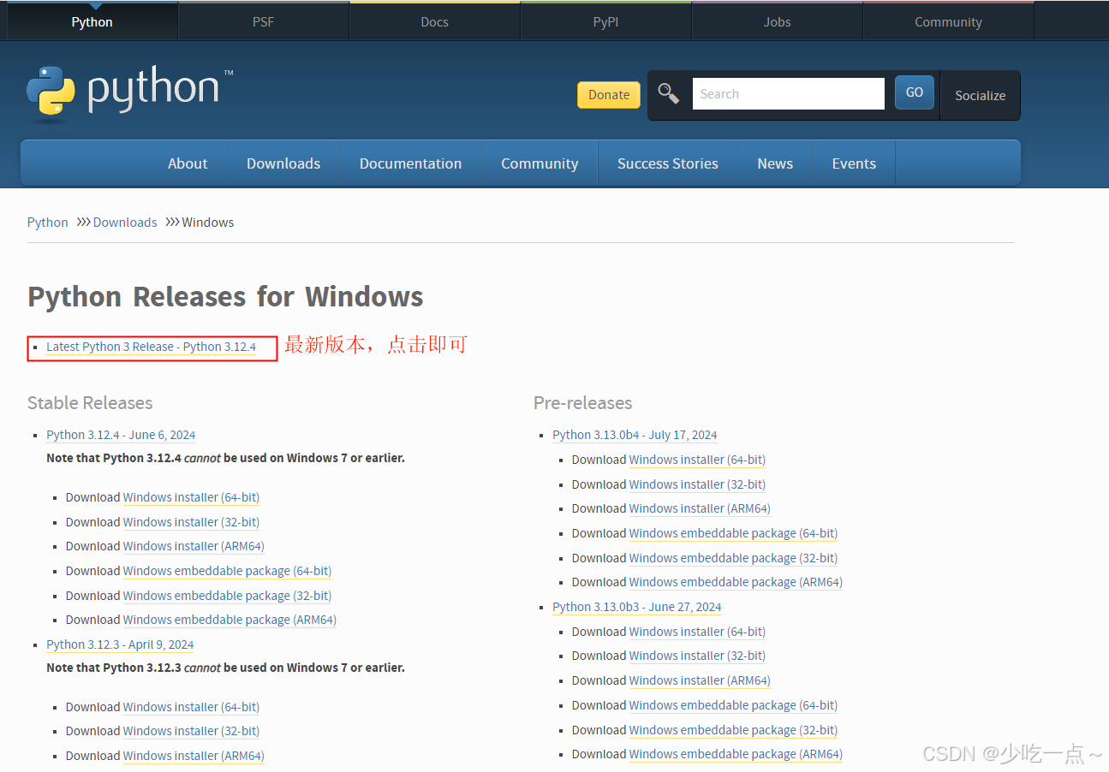Click the Downloads breadcrumb link
The height and width of the screenshot is (772, 1109).
pos(125,223)
